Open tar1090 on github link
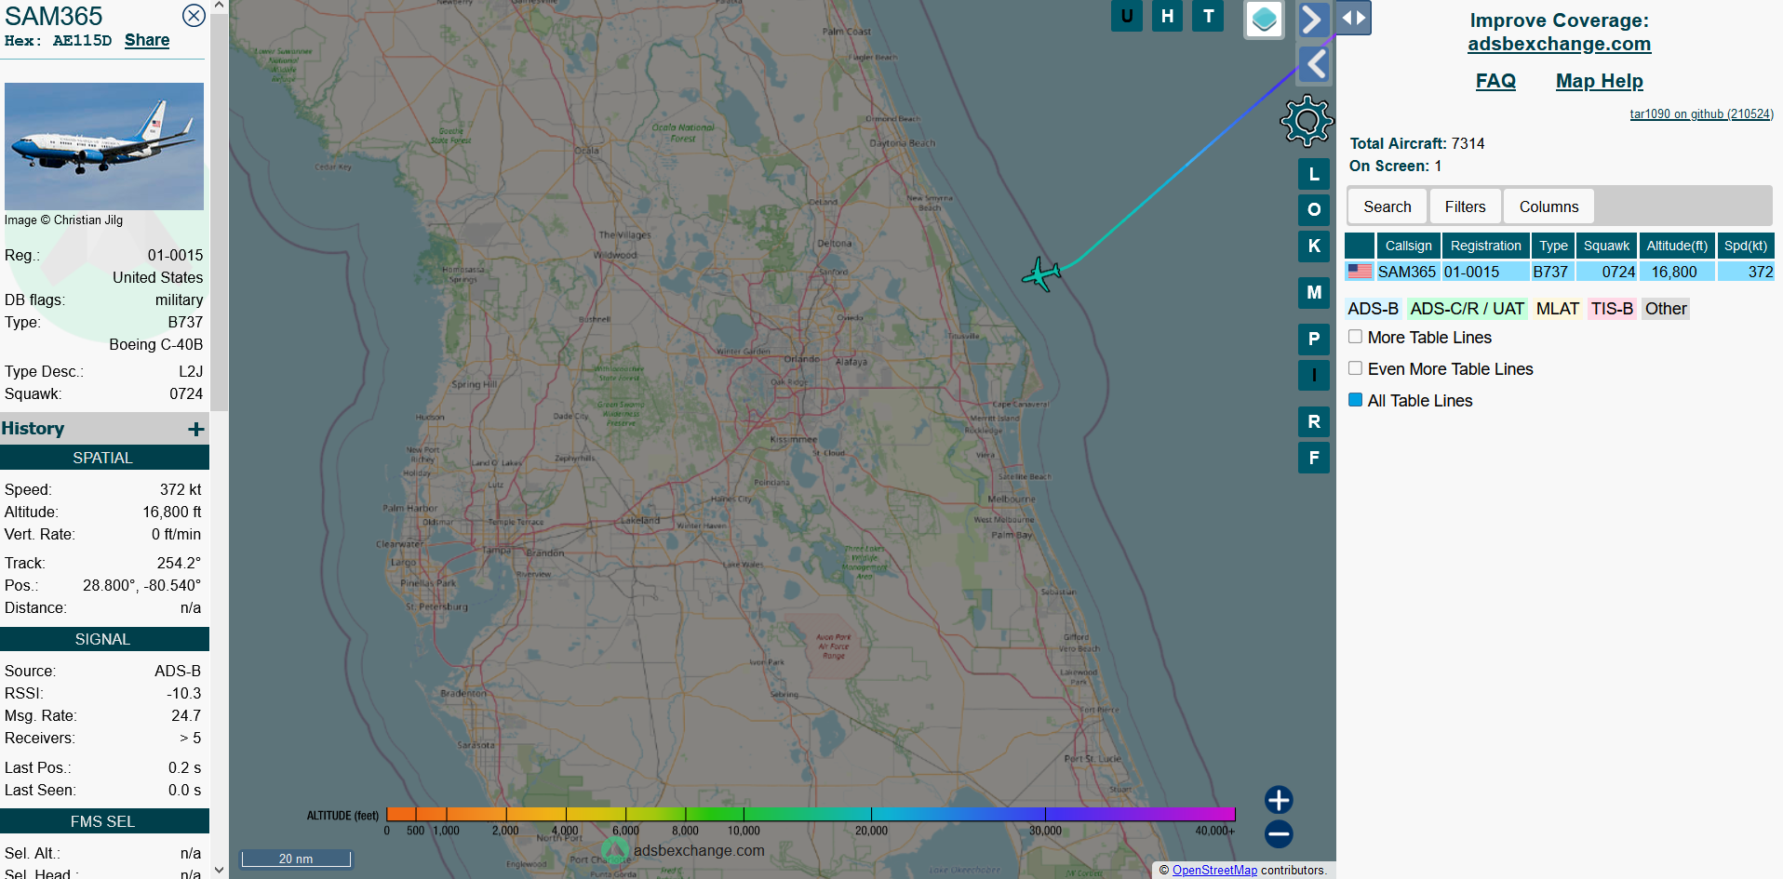 pyautogui.click(x=1701, y=113)
